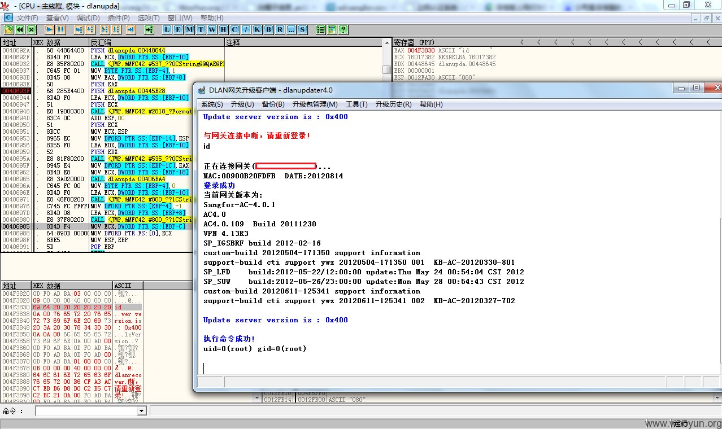
Task: Open Patches with the slash icon
Action: point(246,29)
